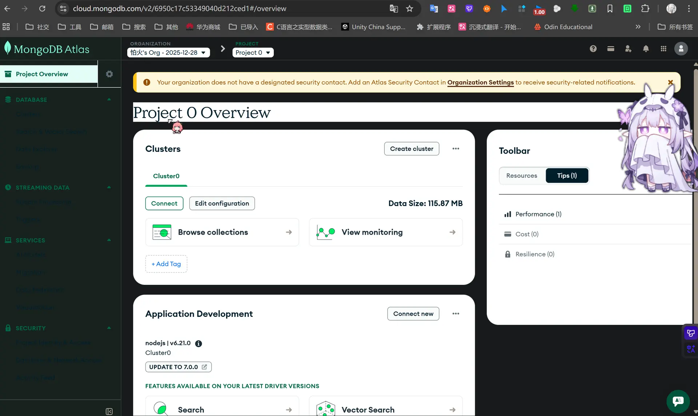
Task: Click the Connect new button
Action: [413, 314]
